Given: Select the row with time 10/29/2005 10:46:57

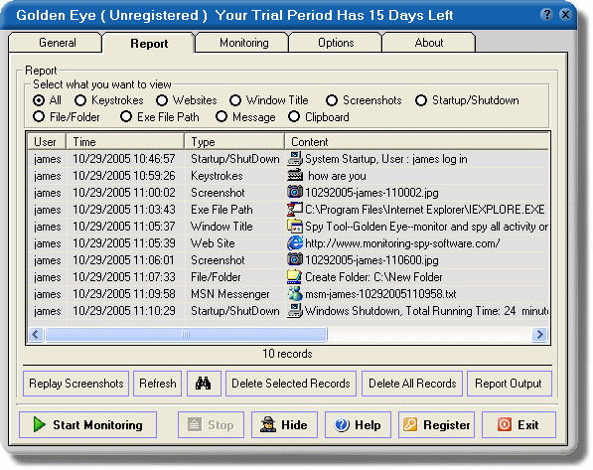Looking at the screenshot, I should 288,159.
